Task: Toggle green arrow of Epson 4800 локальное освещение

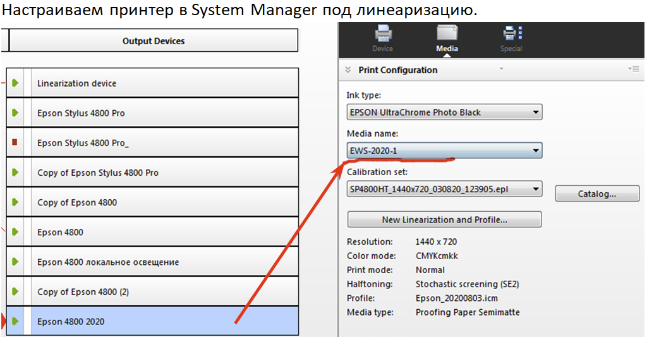Action: (x=15, y=261)
